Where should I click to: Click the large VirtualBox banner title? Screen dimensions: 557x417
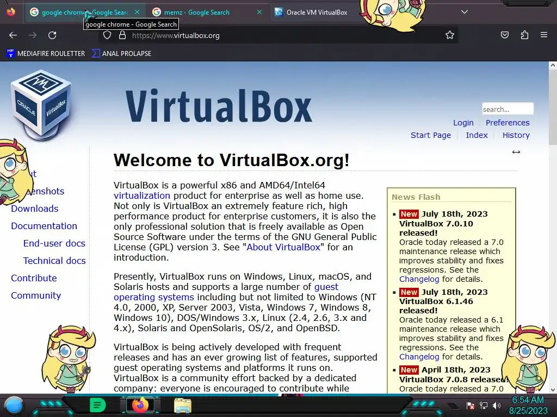coord(219,106)
